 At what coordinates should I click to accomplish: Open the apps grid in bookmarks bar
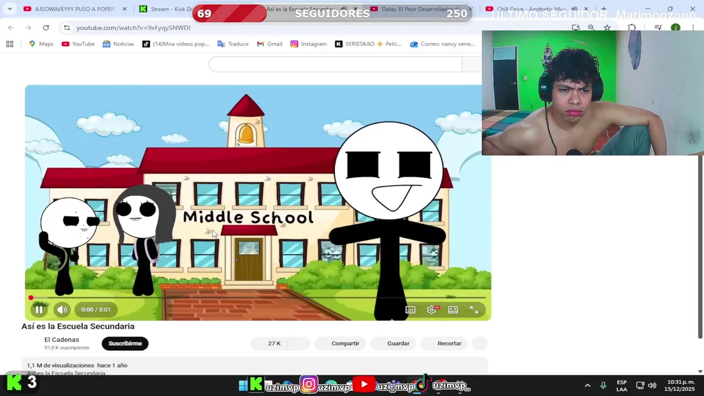pos(9,44)
